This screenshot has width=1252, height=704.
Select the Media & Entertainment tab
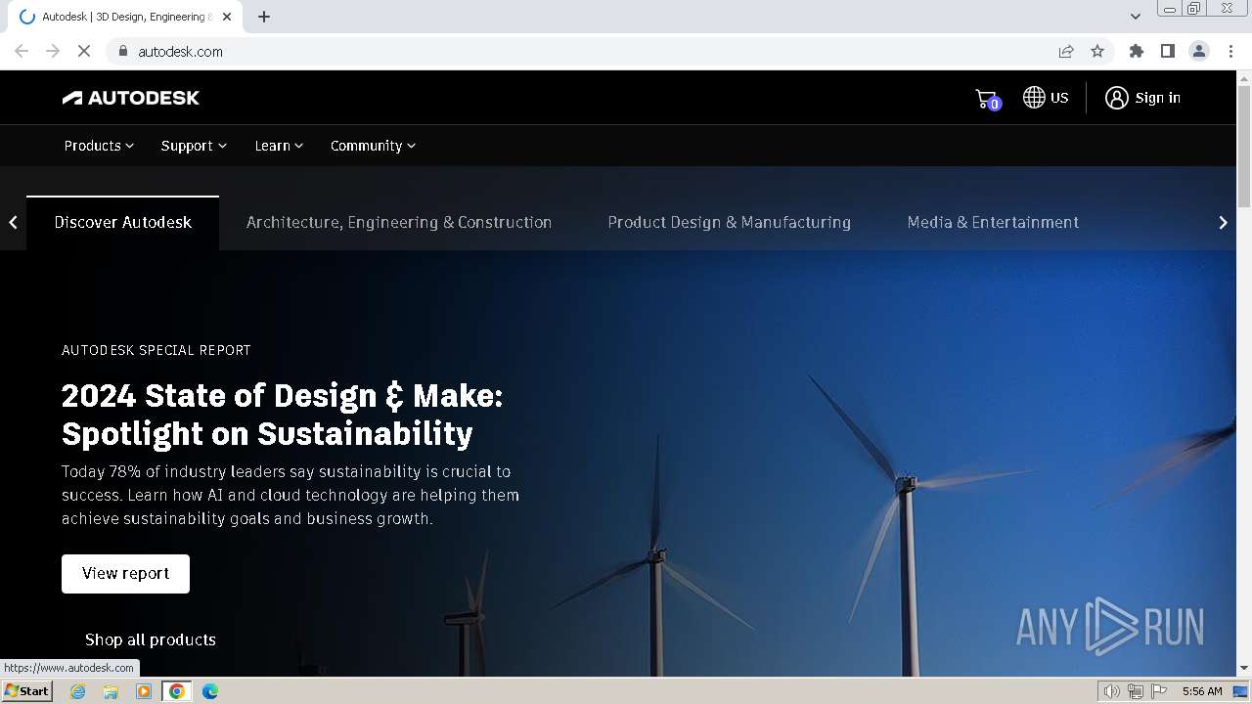[993, 223]
